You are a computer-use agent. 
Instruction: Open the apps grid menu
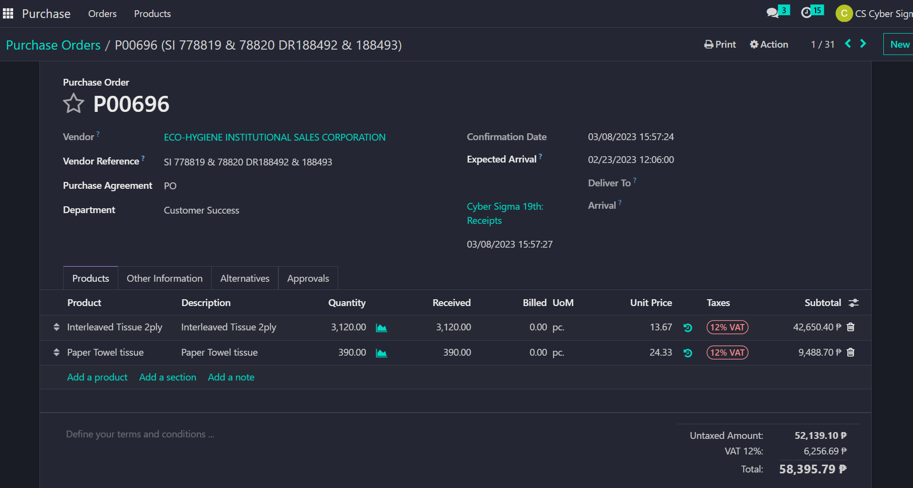[8, 14]
